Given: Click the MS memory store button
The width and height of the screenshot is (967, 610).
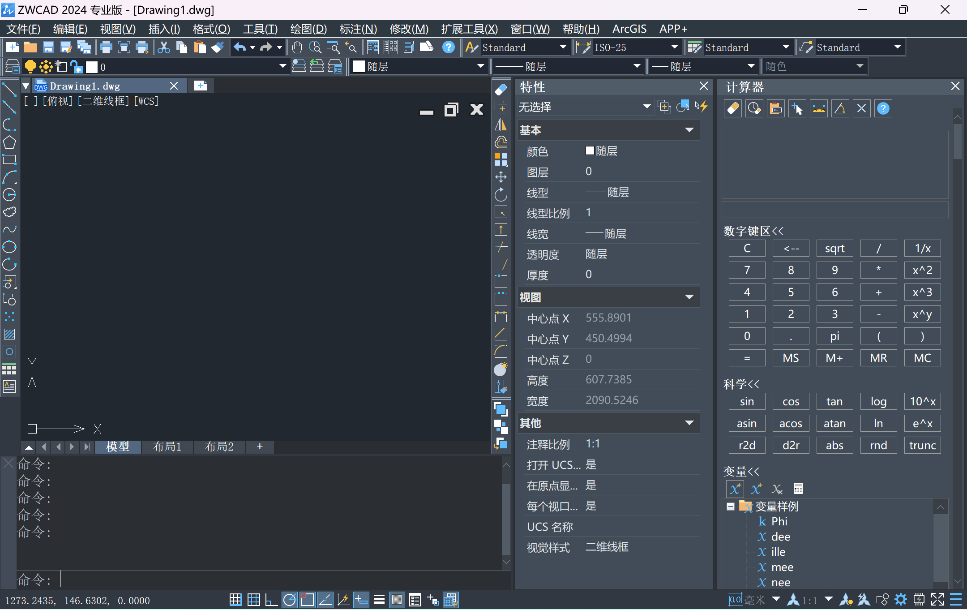Looking at the screenshot, I should [x=791, y=358].
